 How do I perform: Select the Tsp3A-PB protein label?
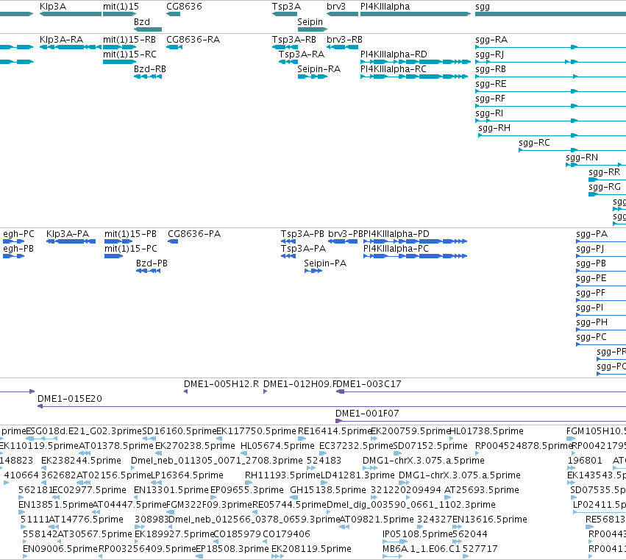[x=302, y=234]
